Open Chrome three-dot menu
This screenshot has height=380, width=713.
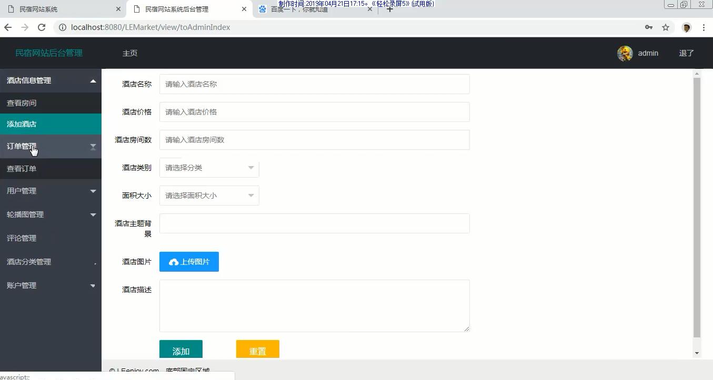(x=704, y=27)
